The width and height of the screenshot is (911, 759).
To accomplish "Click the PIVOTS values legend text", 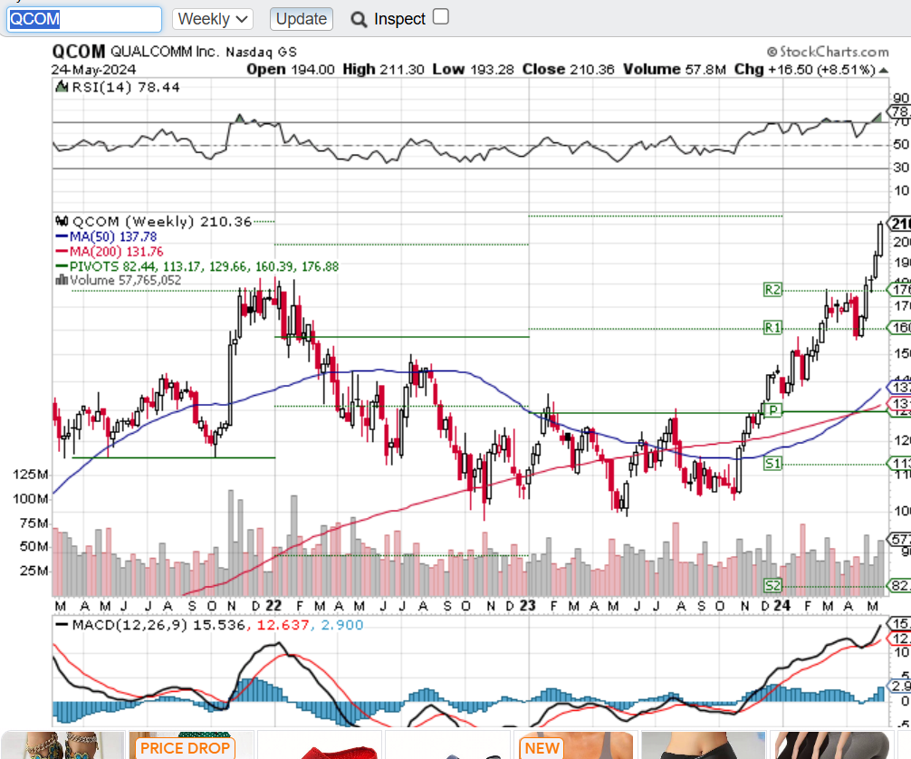I will (205, 267).
